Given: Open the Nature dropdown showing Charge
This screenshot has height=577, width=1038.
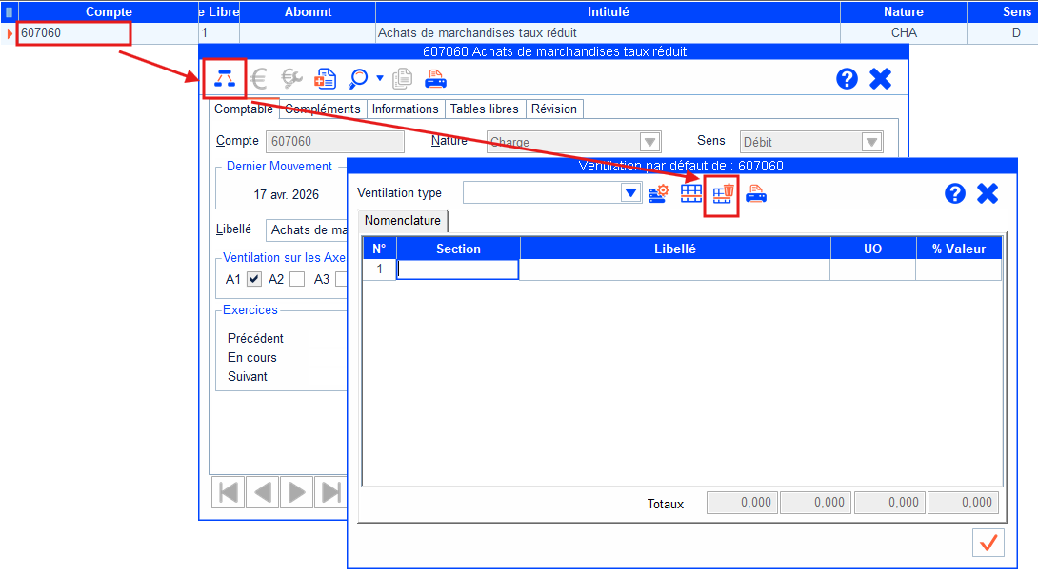Looking at the screenshot, I should [649, 142].
